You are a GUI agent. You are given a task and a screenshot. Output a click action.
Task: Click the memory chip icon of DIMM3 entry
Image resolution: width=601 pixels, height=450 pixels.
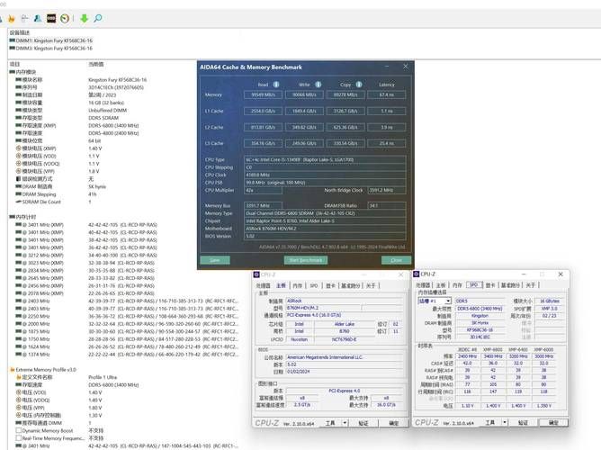click(x=13, y=49)
